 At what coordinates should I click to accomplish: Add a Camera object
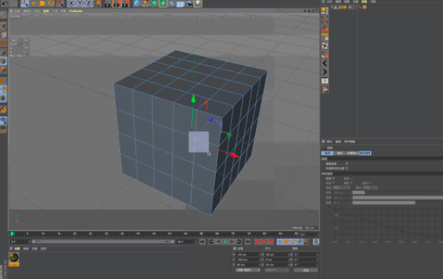point(189,3)
